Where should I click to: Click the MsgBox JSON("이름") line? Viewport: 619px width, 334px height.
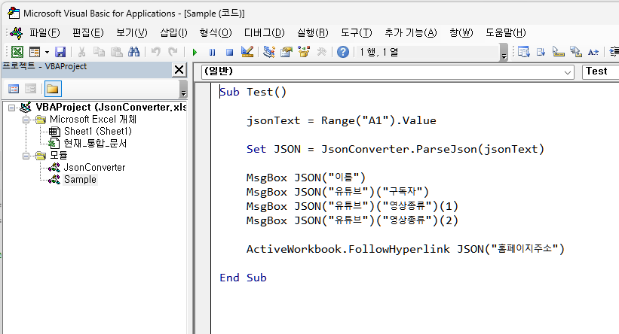(x=306, y=178)
